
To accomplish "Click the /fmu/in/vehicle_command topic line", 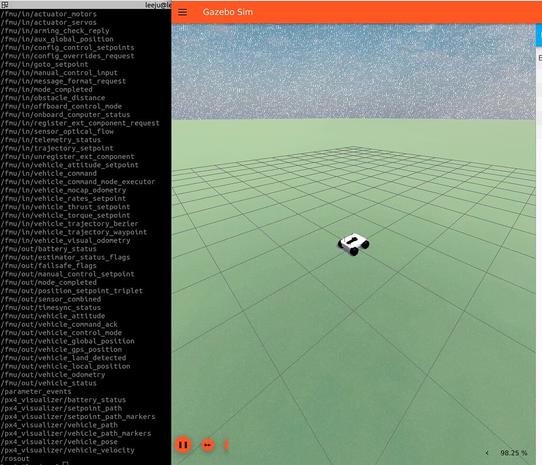I will pos(49,173).
